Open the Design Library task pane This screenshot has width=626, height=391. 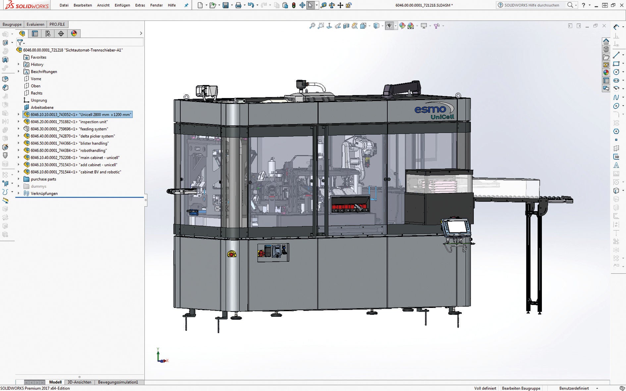(606, 49)
